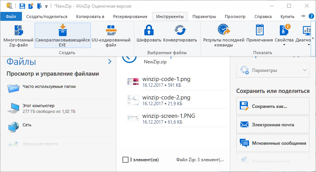Click the Multi-volume Zip file icon (Многотомный Zip-файл)
This screenshot has width=316, height=172.
point(18,30)
